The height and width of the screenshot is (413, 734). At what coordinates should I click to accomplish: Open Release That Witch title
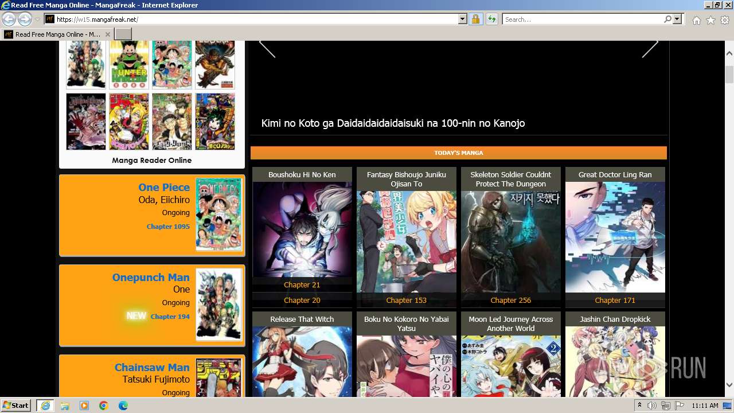tap(302, 319)
